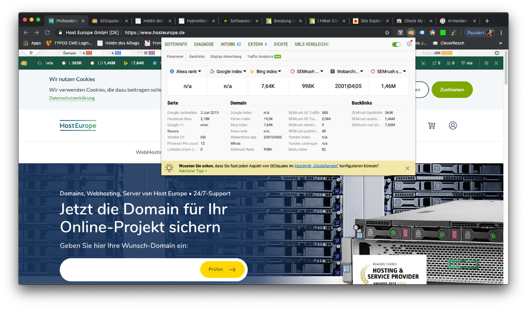Switch to the SEOquake browser tab
The height and width of the screenshot is (309, 527).
[x=110, y=21]
